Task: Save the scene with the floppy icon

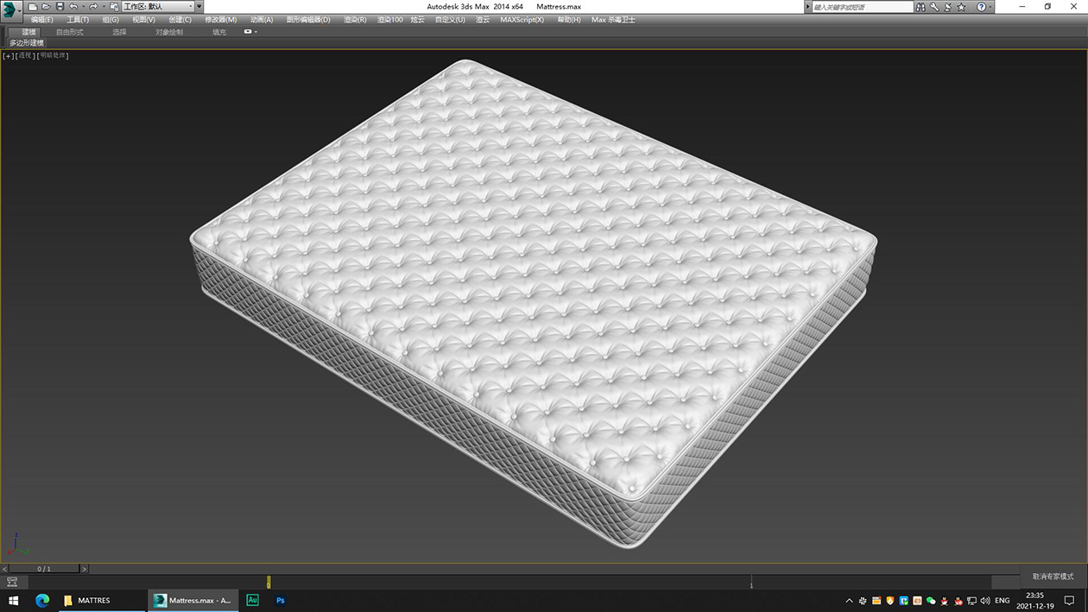Action: [x=60, y=6]
